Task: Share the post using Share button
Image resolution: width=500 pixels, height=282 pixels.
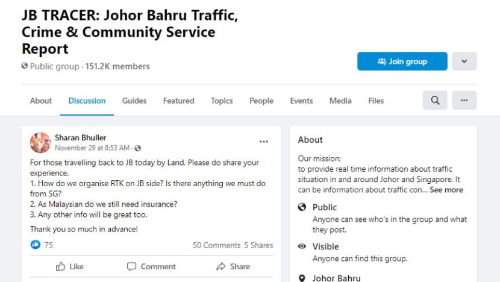Action: tap(232, 266)
